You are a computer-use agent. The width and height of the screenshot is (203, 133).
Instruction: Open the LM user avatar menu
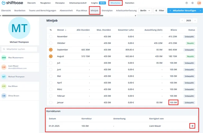pyautogui.click(x=199, y=3)
